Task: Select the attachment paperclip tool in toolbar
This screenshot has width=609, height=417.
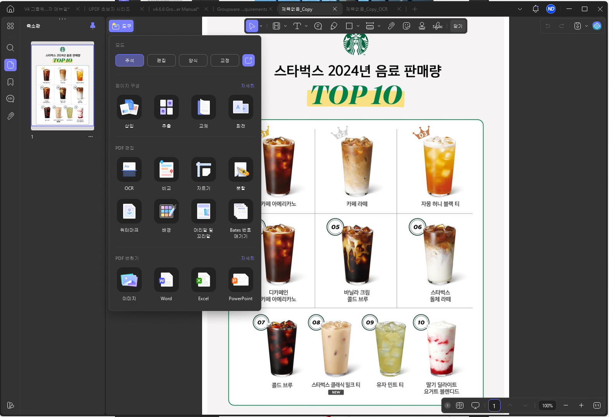Action: click(391, 26)
